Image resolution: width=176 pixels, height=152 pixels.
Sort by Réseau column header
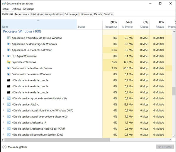tap(158, 24)
